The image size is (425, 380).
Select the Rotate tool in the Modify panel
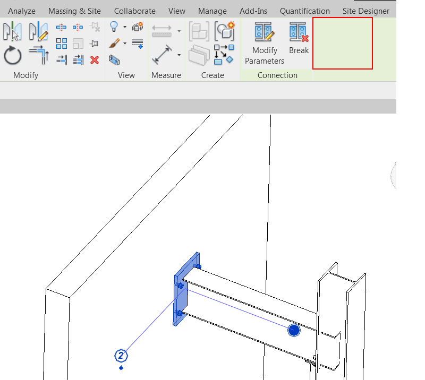click(12, 56)
